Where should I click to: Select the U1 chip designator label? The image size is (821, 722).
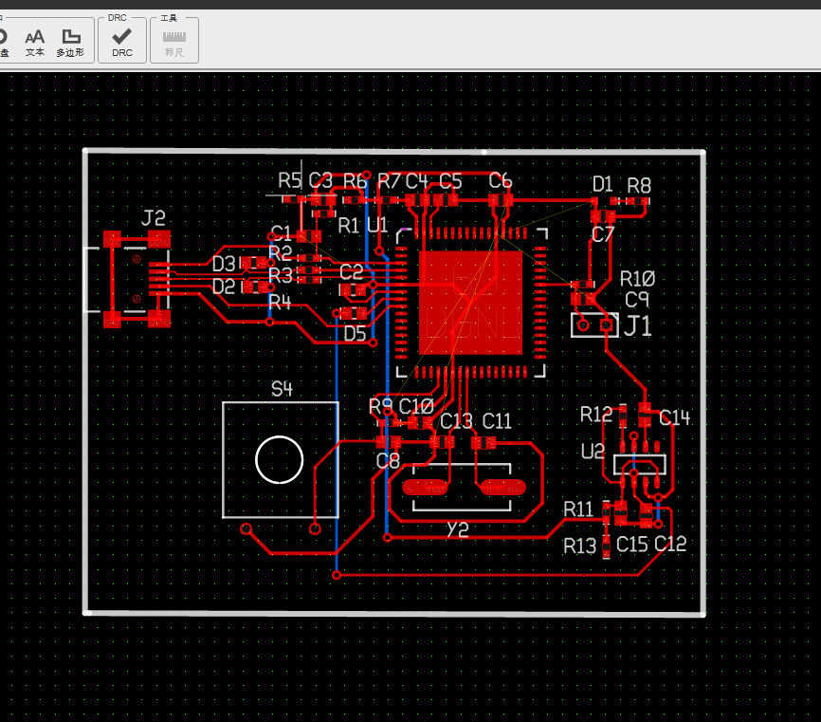pos(377,226)
